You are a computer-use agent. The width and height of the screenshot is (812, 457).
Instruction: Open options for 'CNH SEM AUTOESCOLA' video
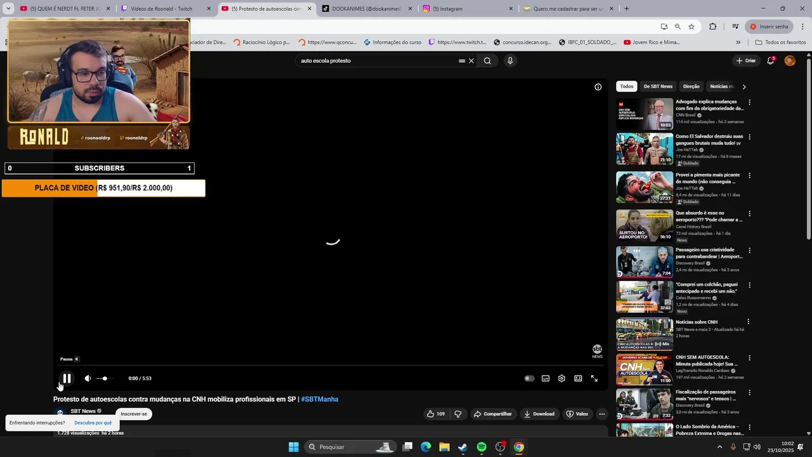pyautogui.click(x=749, y=358)
